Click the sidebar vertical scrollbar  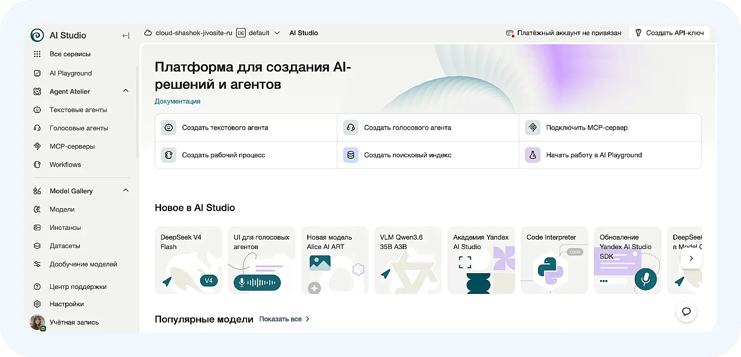tap(137, 111)
